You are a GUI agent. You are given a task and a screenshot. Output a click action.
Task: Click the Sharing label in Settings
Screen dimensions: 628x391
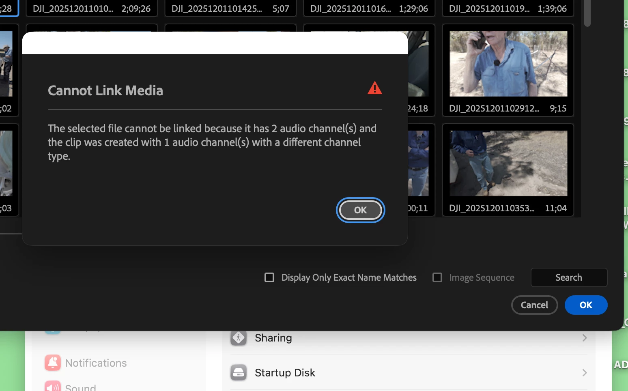(x=273, y=338)
